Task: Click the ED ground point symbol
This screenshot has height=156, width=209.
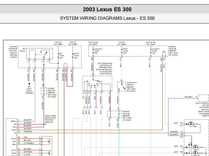Action: coord(29,84)
